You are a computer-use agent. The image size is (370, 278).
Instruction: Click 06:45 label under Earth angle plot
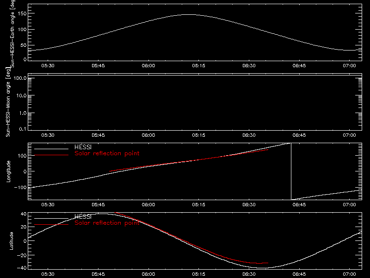point(299,66)
